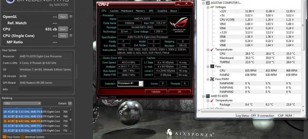Image resolution: width=308 pixels, height=139 pixels.
Task: Click OK in the CPU-Z window
Action: 180,91
